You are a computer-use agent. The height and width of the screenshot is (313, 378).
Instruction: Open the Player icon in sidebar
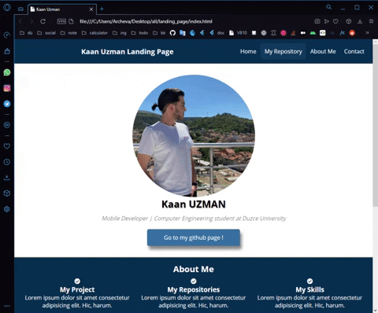[7, 125]
